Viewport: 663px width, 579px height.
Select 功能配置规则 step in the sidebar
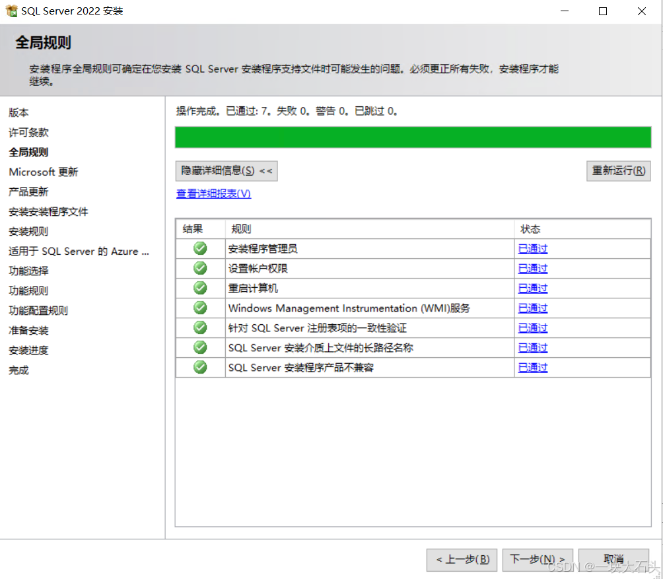pos(38,311)
